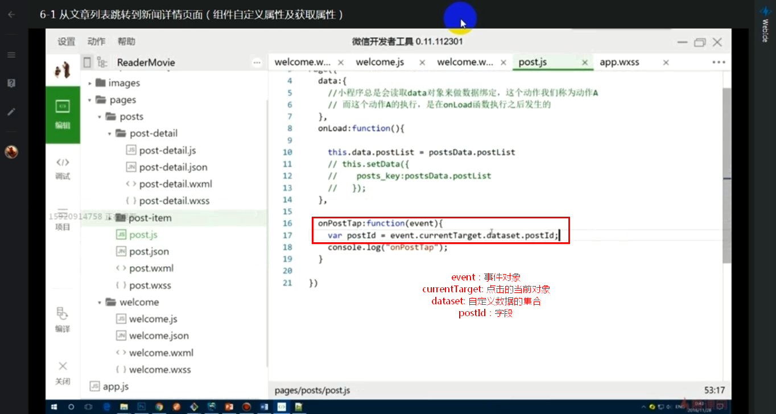Open the Q&A question-mark icon in dark sidebar

click(x=11, y=83)
